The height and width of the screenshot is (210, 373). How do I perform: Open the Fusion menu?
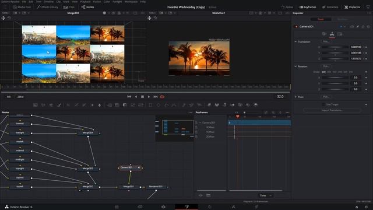[97, 1]
